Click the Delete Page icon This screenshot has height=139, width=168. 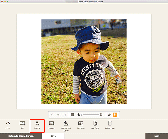point(110,123)
